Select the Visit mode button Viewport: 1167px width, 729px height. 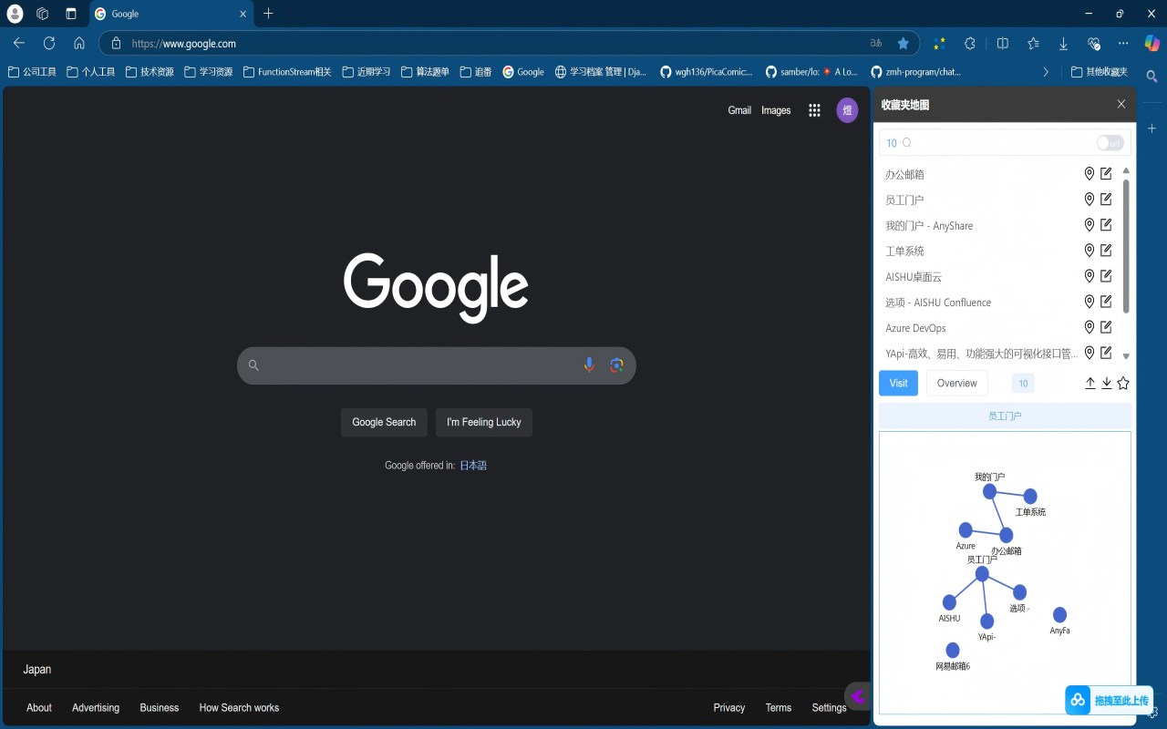[898, 383]
